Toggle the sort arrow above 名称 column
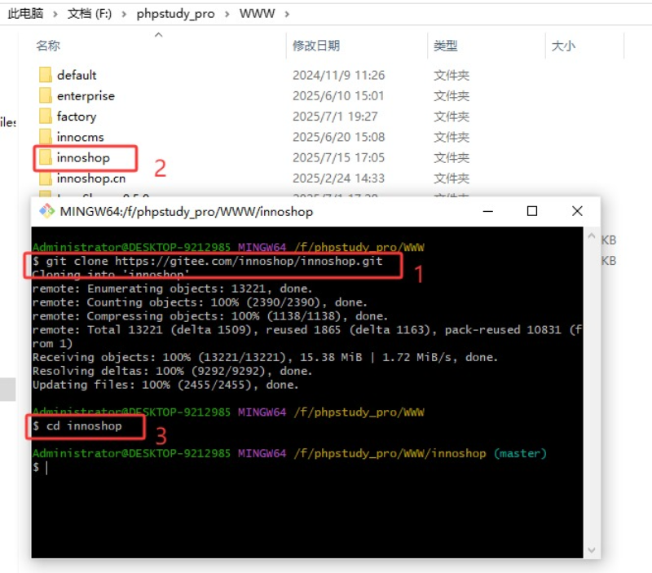The width and height of the screenshot is (652, 573). pos(158,35)
